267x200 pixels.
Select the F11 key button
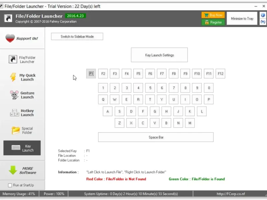tap(209, 74)
